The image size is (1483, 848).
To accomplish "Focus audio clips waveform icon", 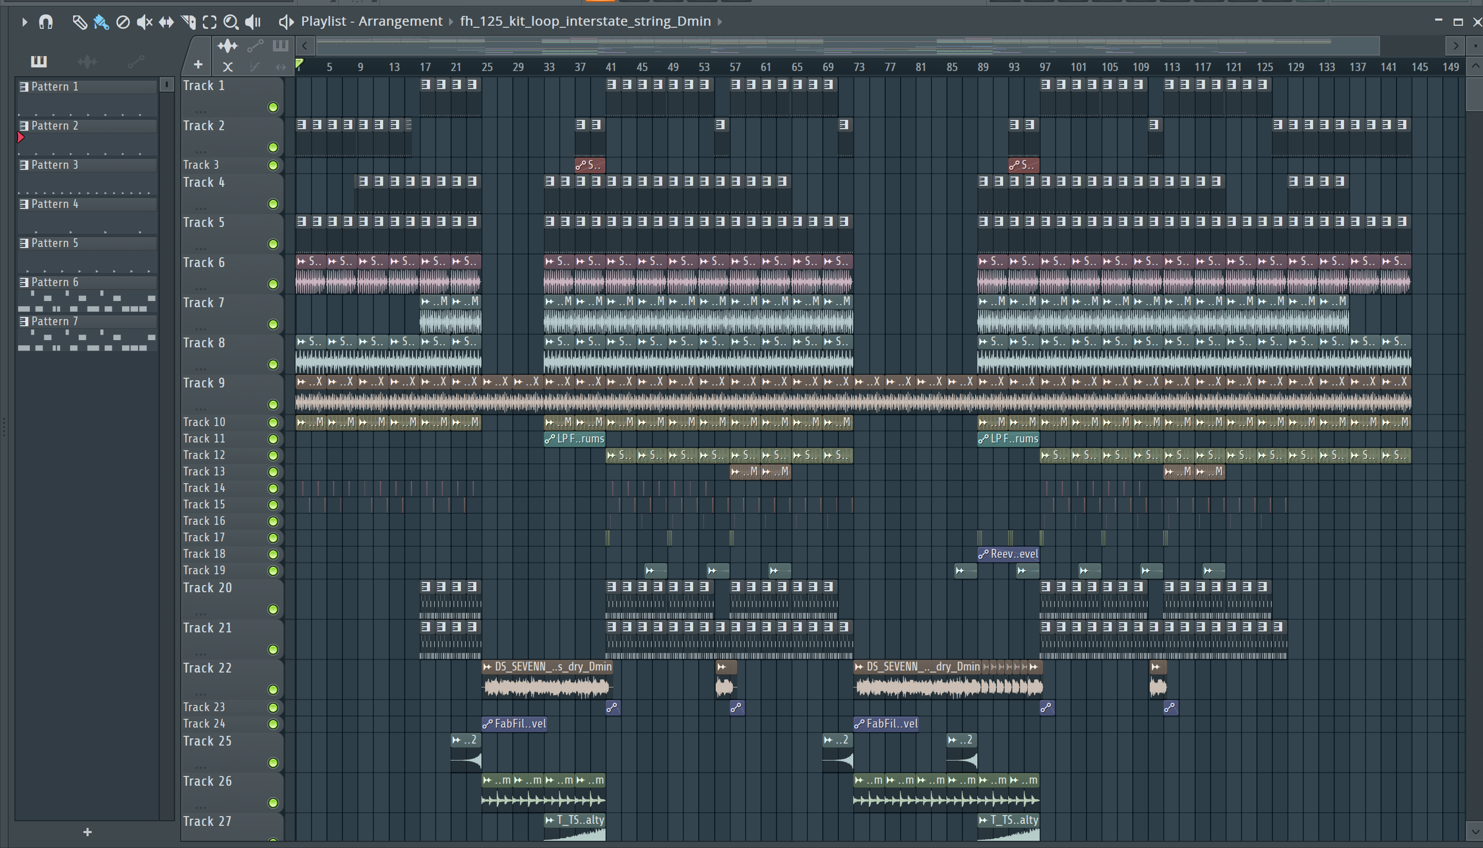I will click(x=227, y=45).
